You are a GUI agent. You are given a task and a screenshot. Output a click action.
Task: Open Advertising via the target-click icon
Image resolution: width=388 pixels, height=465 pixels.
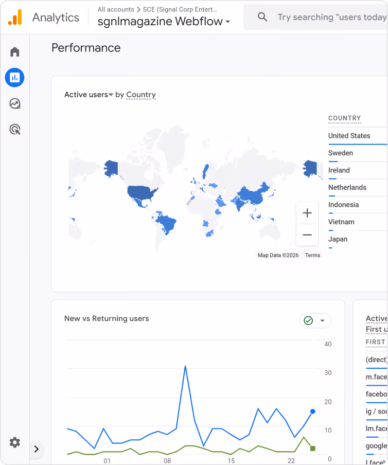click(14, 130)
